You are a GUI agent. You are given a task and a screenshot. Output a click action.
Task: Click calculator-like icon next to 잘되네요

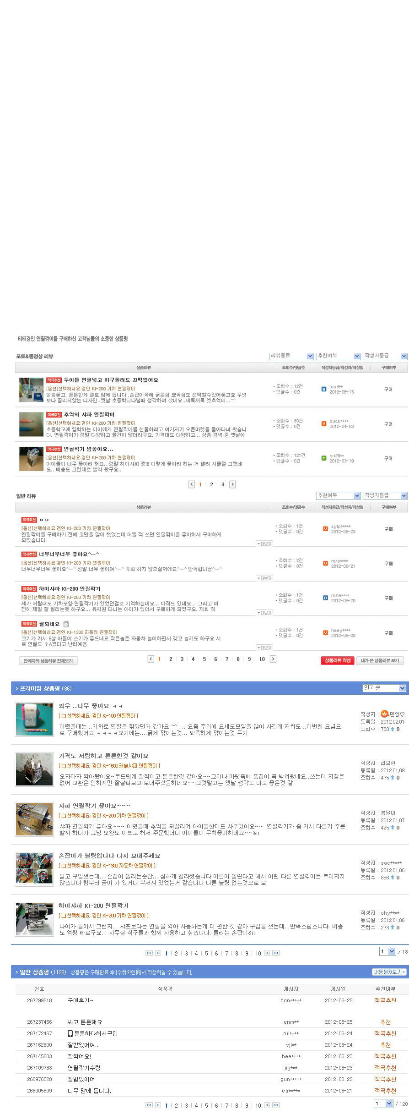(66, 624)
